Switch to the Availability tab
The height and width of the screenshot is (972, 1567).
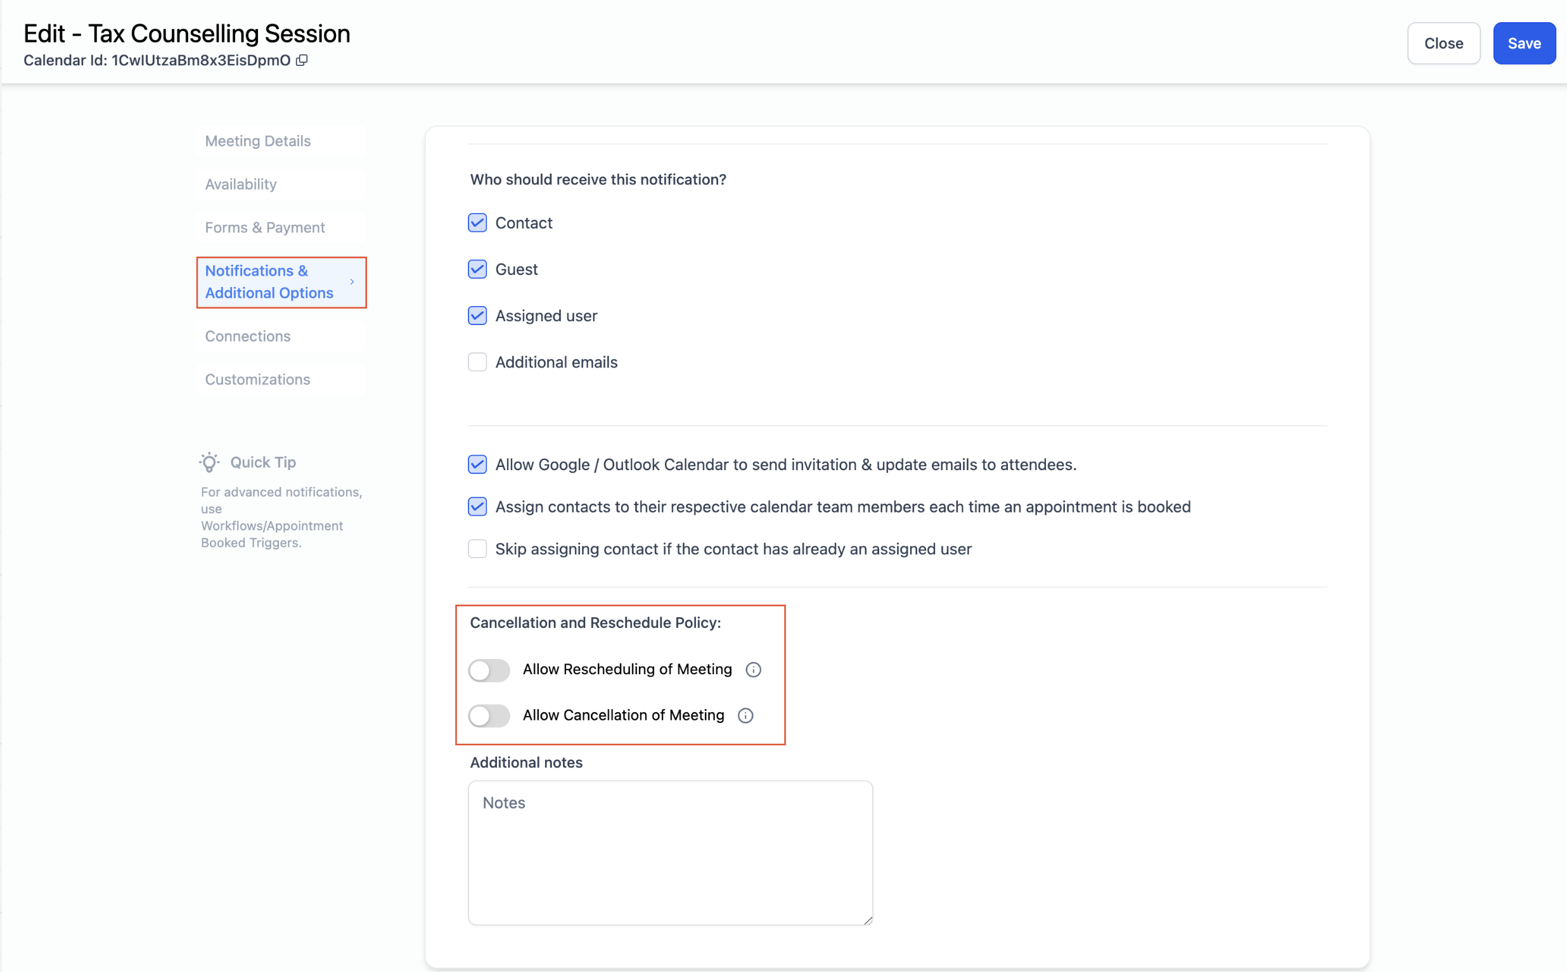(241, 184)
